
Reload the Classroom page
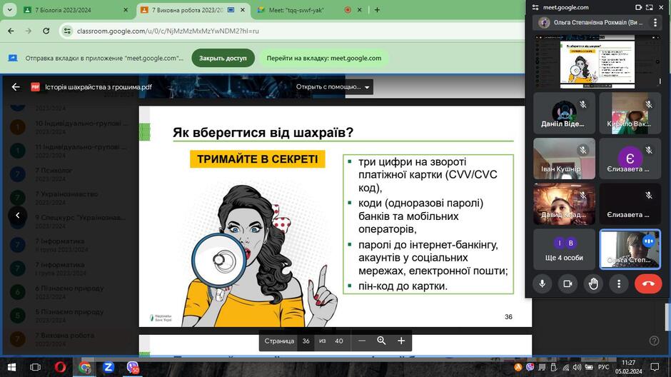coord(46,31)
